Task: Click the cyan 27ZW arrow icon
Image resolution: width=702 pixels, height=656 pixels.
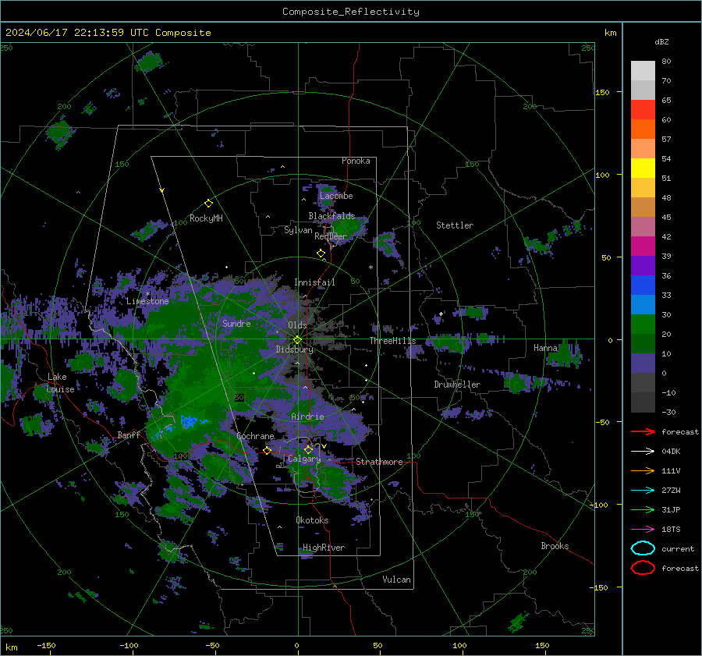Action: [x=643, y=490]
